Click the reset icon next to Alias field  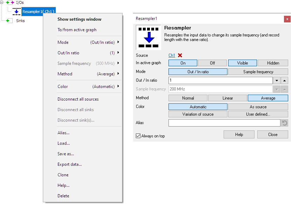tap(284, 123)
